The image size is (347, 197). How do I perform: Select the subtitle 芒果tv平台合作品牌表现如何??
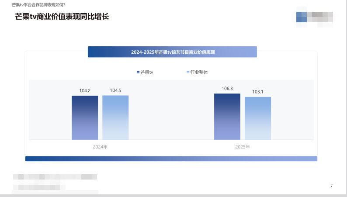click(38, 5)
